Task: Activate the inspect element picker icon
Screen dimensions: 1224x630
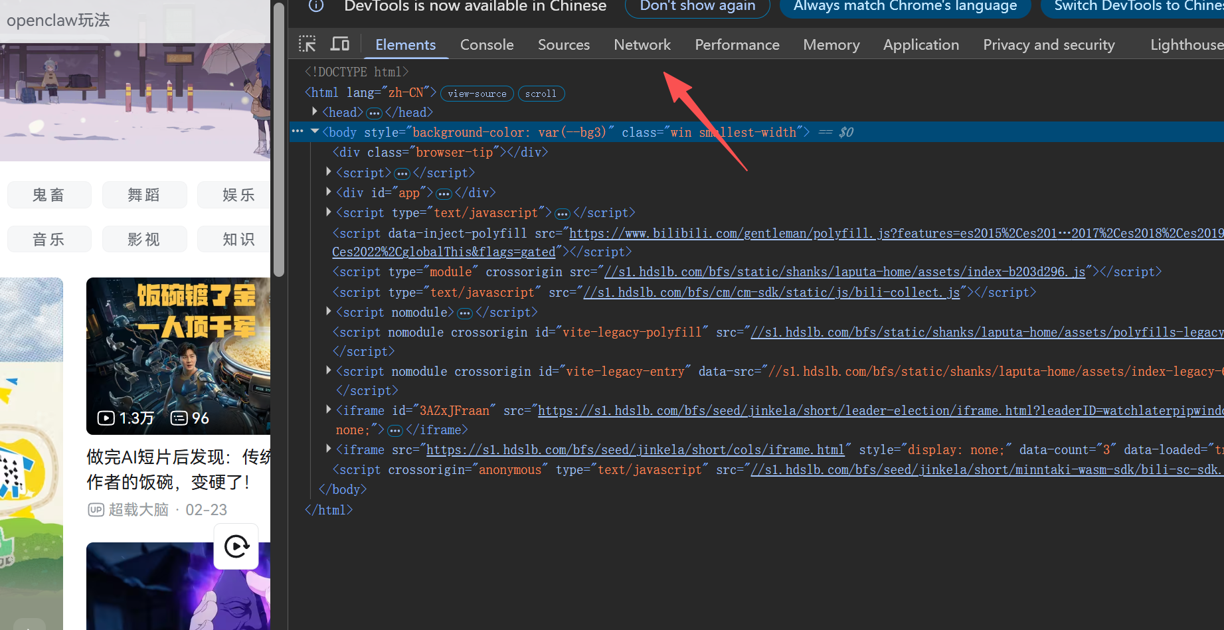Action: [x=307, y=44]
